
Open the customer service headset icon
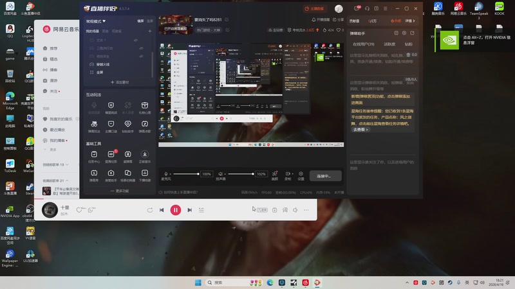click(x=367, y=8)
